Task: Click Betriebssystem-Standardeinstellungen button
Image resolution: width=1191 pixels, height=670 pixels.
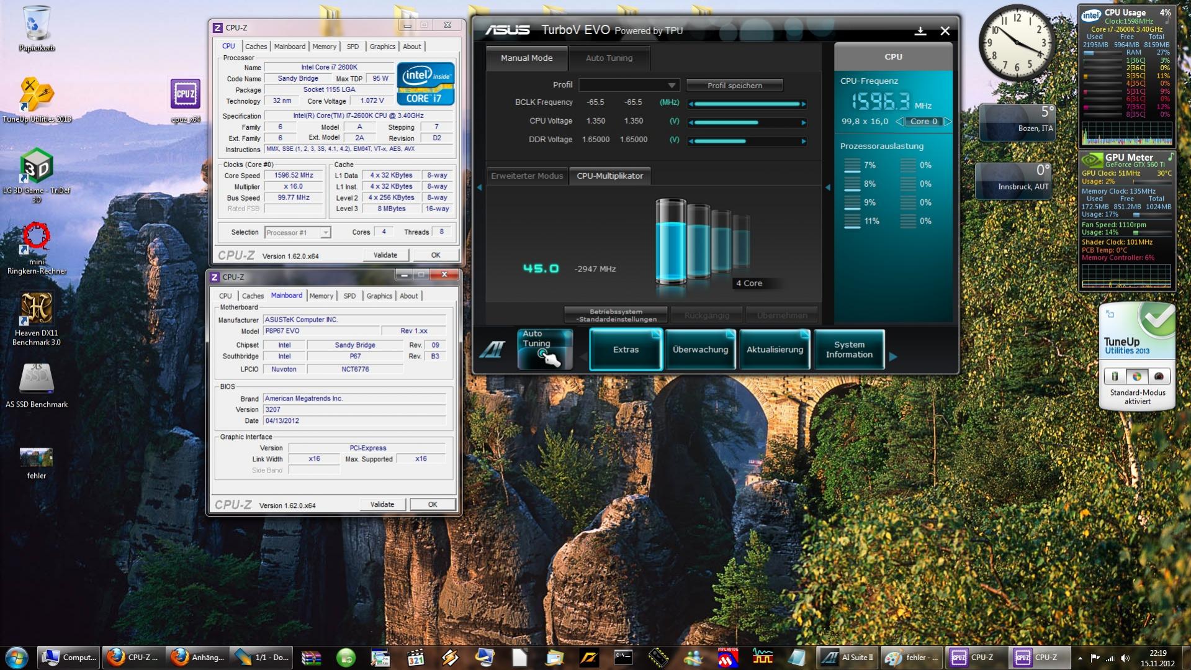Action: coord(616,315)
